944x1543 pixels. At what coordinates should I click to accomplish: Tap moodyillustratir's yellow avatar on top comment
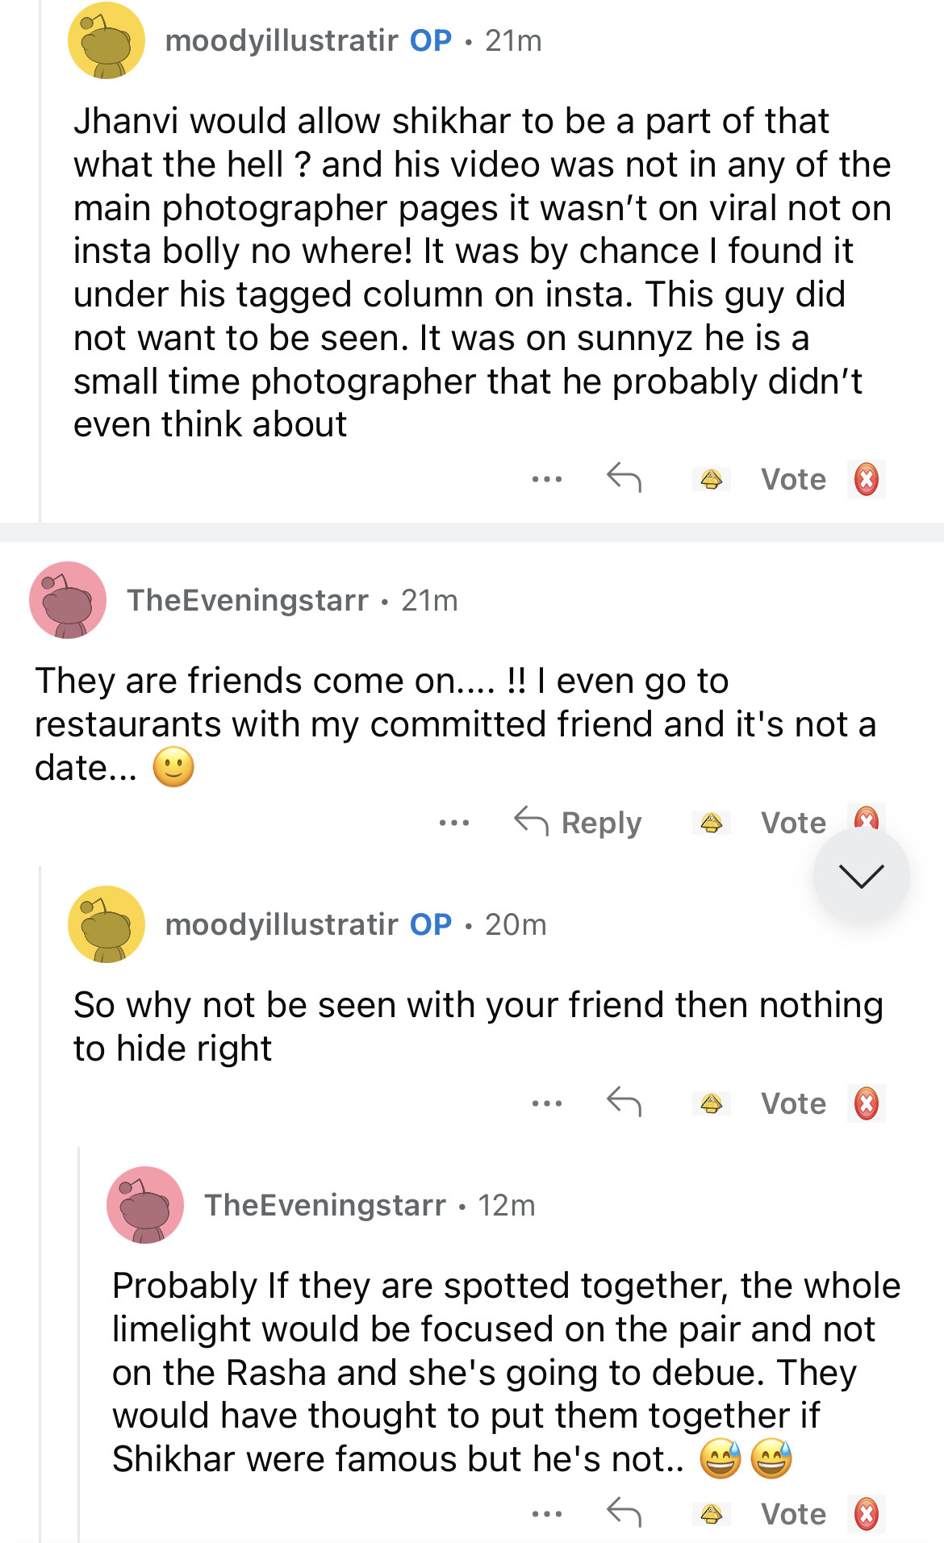(x=107, y=40)
